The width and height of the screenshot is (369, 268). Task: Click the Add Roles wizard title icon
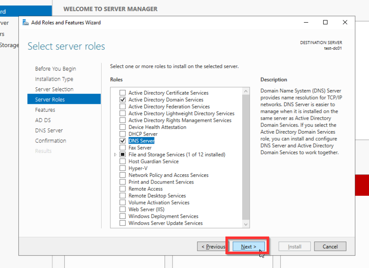pos(26,22)
